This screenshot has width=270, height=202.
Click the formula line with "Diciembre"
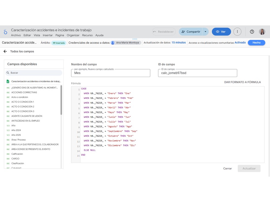pos(110,145)
